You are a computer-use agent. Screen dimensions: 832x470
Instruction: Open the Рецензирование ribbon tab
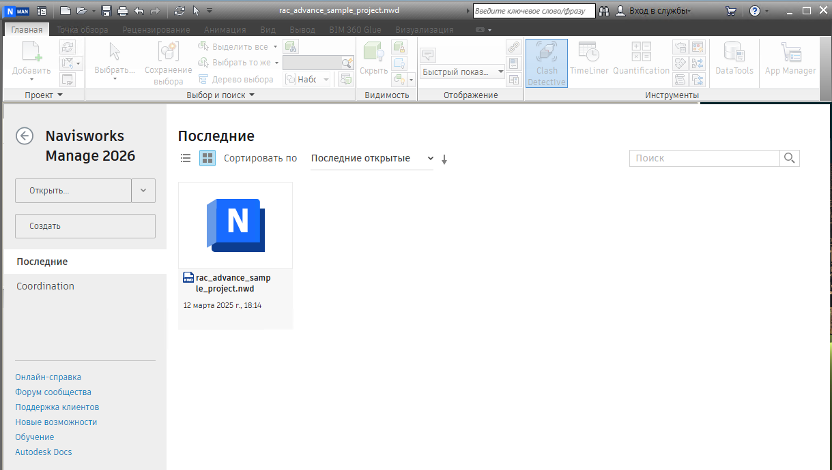click(x=156, y=29)
